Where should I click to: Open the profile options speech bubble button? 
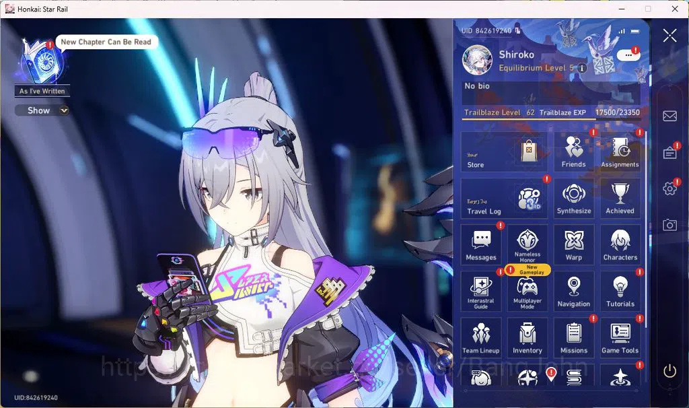pyautogui.click(x=628, y=55)
